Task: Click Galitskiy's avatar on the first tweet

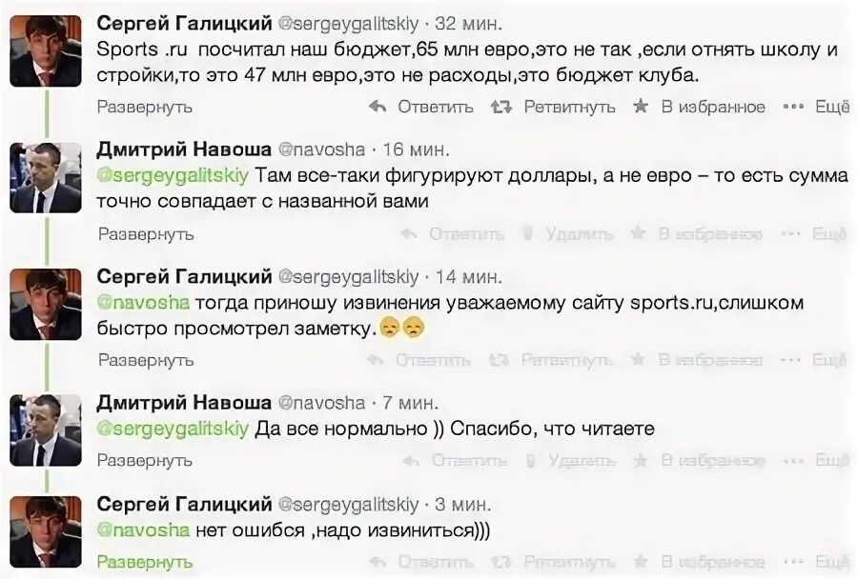Action: click(46, 50)
